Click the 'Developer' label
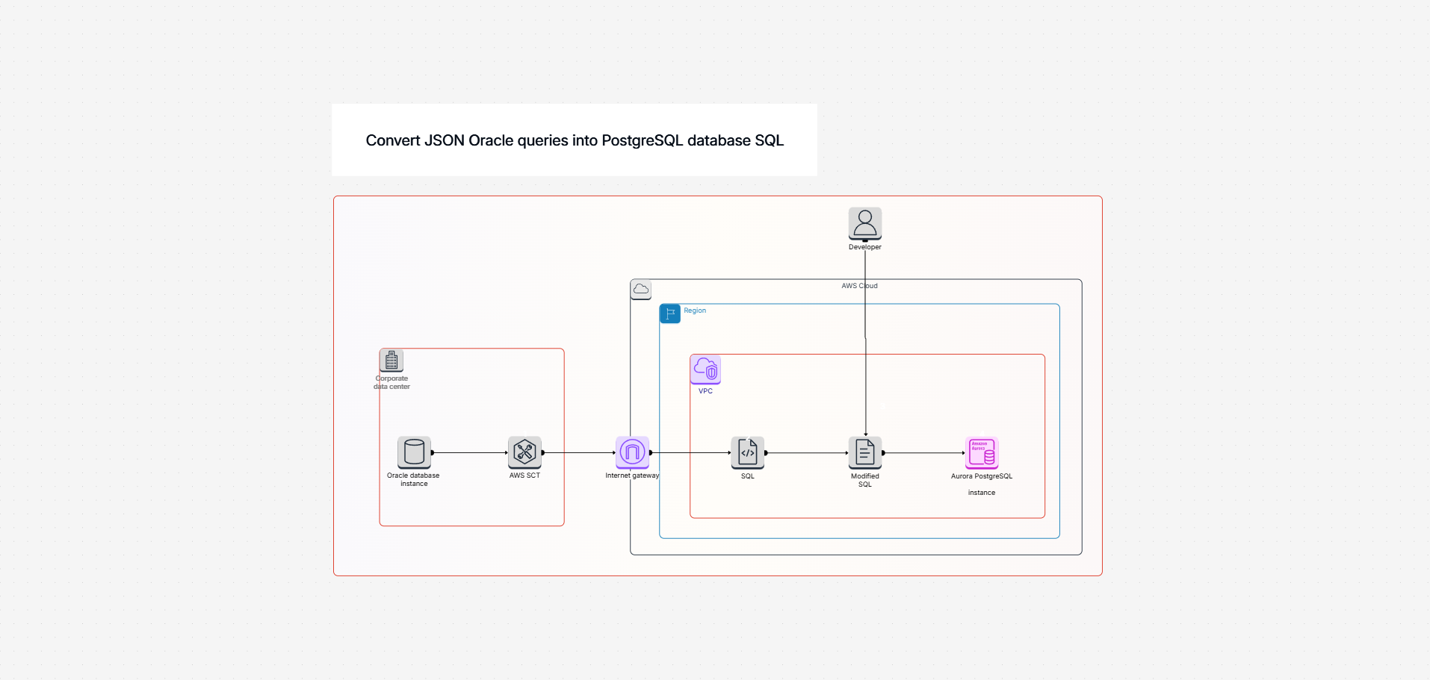Image resolution: width=1430 pixels, height=680 pixels. pos(865,247)
